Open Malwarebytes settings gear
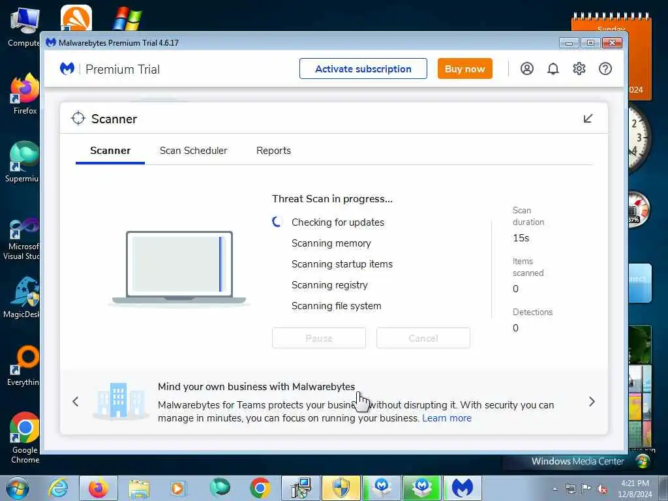Image resolution: width=668 pixels, height=501 pixels. (579, 68)
